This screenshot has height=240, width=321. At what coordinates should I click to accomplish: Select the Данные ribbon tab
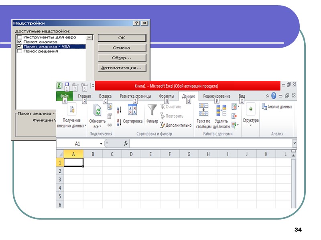tap(189, 96)
